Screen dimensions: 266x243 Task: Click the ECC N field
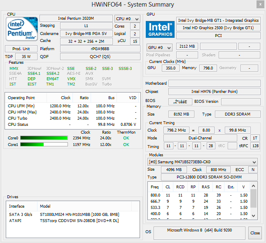pyautogui.click(x=253, y=170)
